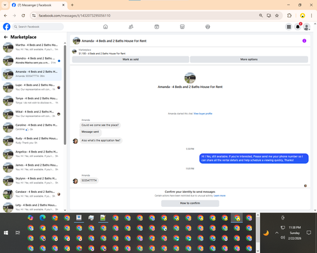Open Martha conversation in list
Image resolution: width=317 pixels, height=253 pixels.
click(32, 47)
